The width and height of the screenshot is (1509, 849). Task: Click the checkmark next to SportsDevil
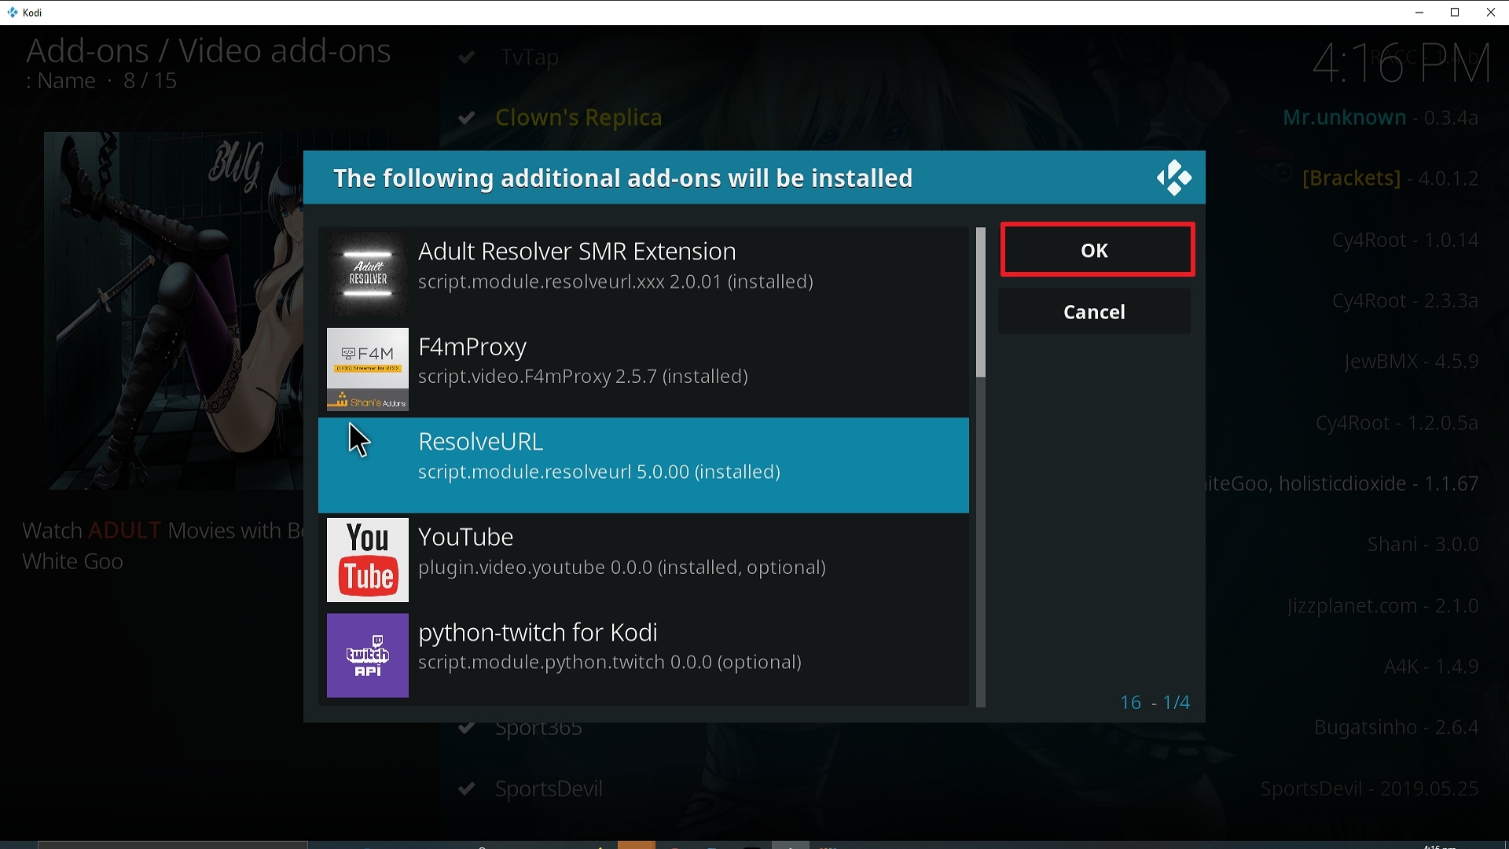pyautogui.click(x=467, y=788)
